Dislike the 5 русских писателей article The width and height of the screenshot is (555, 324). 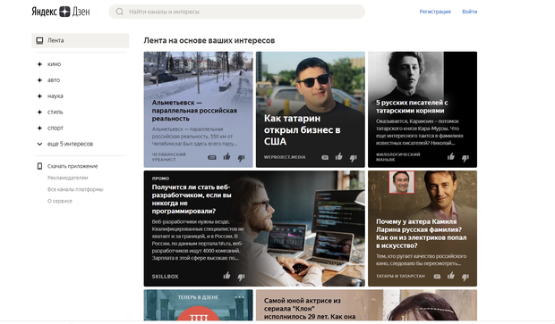pyautogui.click(x=465, y=158)
